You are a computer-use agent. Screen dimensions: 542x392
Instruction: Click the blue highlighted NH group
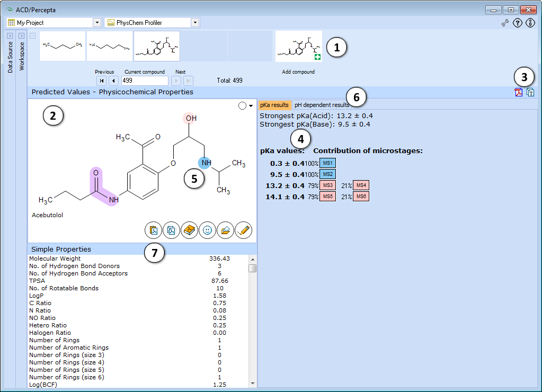(x=205, y=163)
